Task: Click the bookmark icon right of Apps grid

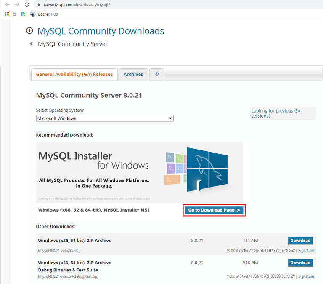Action: coord(14,14)
